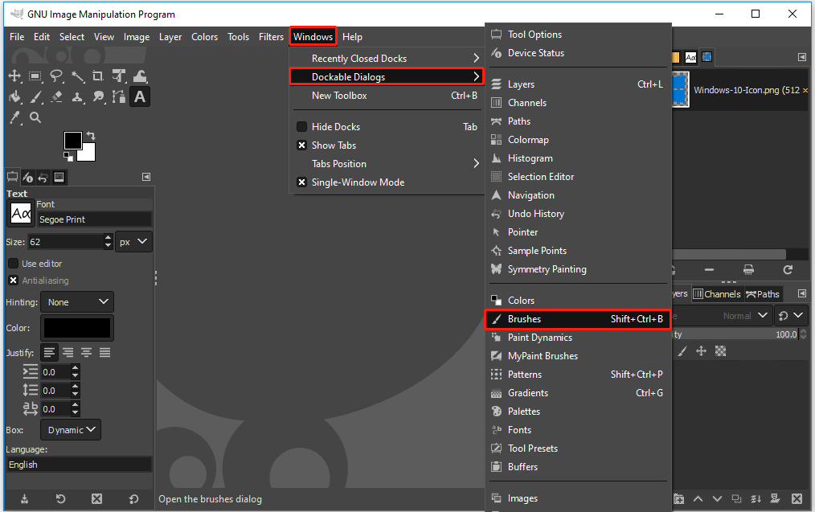The width and height of the screenshot is (815, 512).
Task: Open the Colors menu
Action: [x=204, y=37]
